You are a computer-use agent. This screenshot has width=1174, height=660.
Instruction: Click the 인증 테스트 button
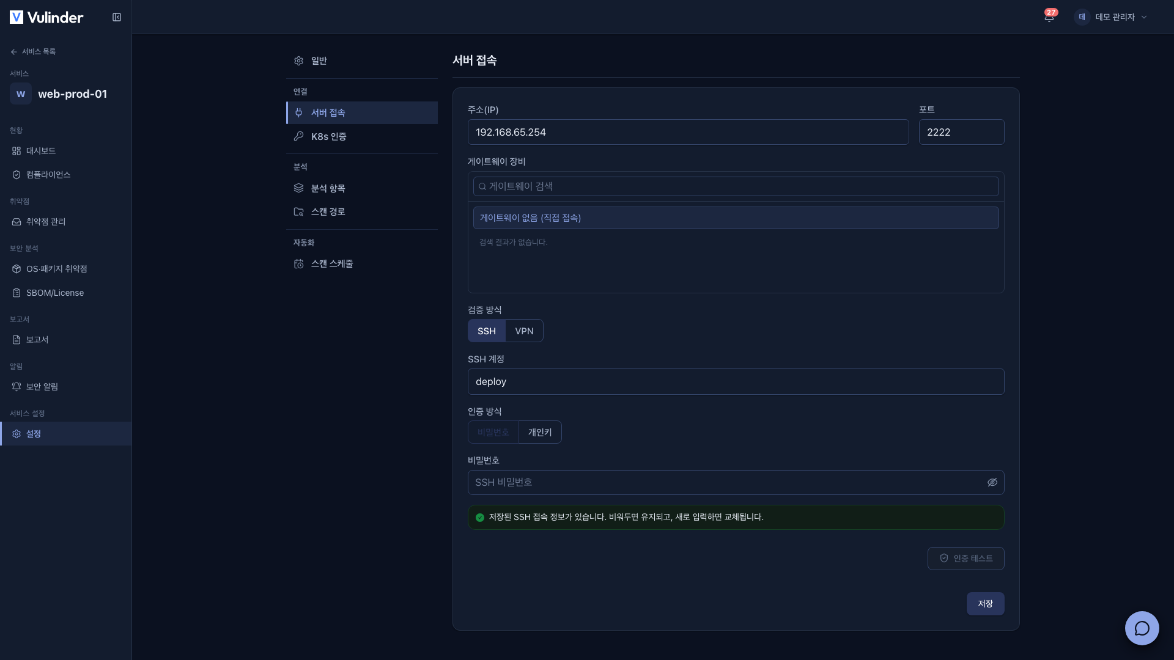click(965, 559)
